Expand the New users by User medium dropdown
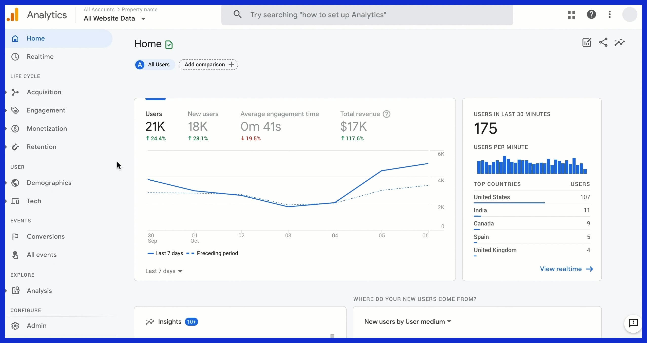The height and width of the screenshot is (343, 647). point(408,321)
